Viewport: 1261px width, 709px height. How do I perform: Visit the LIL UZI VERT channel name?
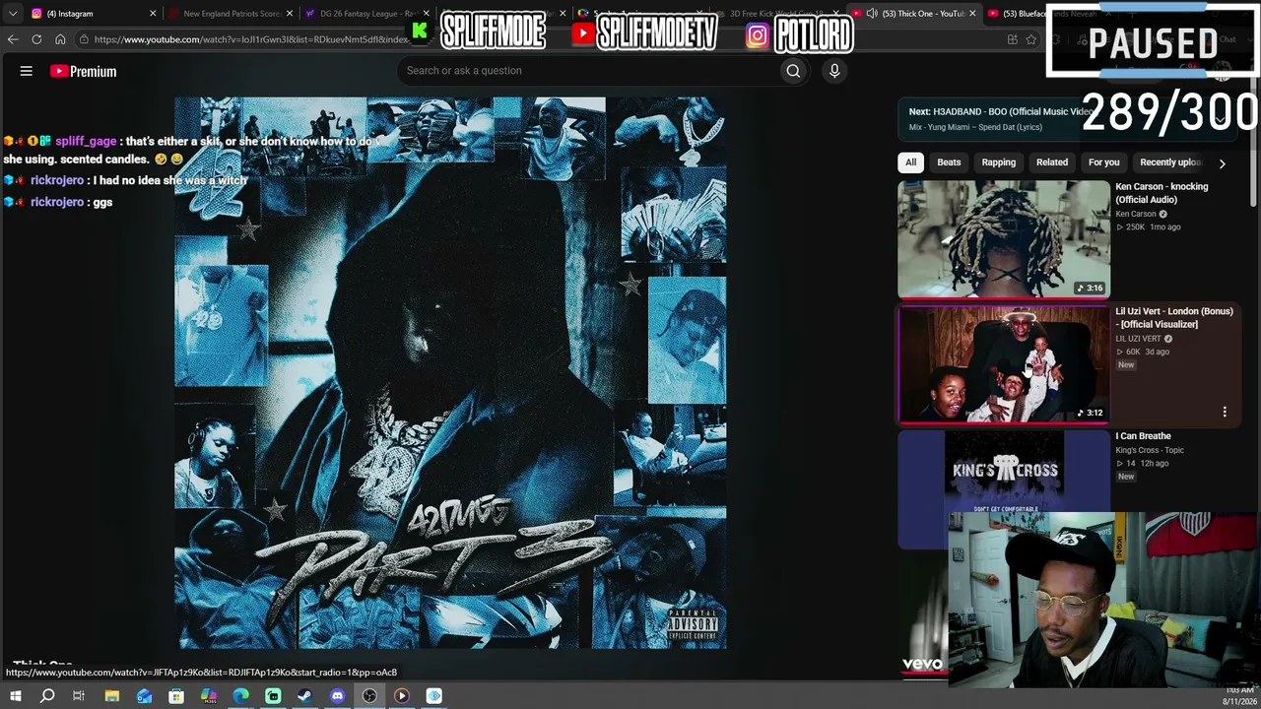(1138, 339)
